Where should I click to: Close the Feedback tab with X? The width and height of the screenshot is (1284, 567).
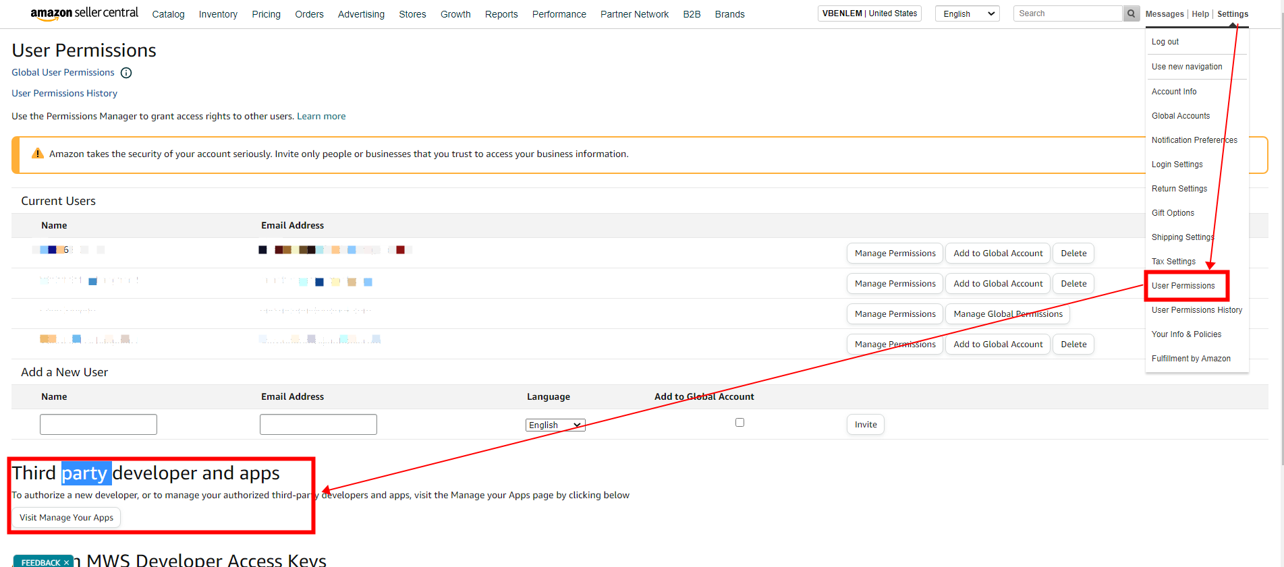[66, 562]
